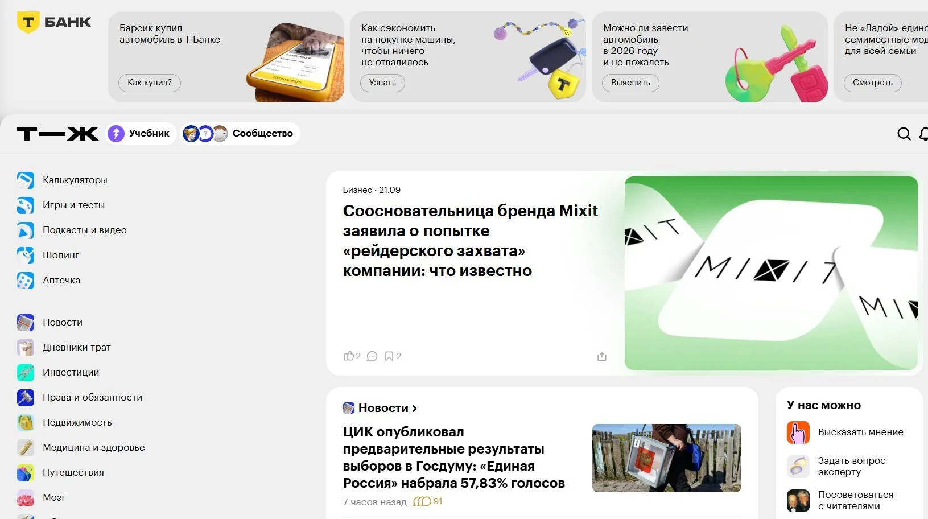Click the Подкасты и видео icon
The image size is (928, 519).
(25, 230)
